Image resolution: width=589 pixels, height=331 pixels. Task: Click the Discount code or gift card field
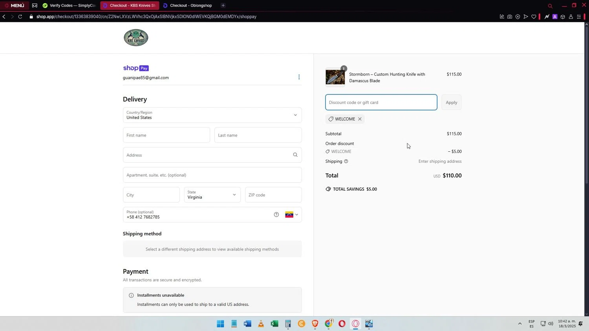(381, 102)
